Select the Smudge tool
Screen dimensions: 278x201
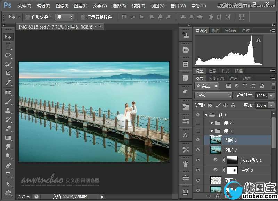(x=8, y=147)
